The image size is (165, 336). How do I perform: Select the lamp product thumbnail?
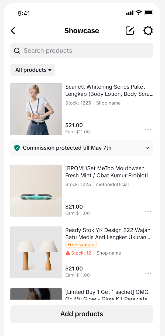36,252
